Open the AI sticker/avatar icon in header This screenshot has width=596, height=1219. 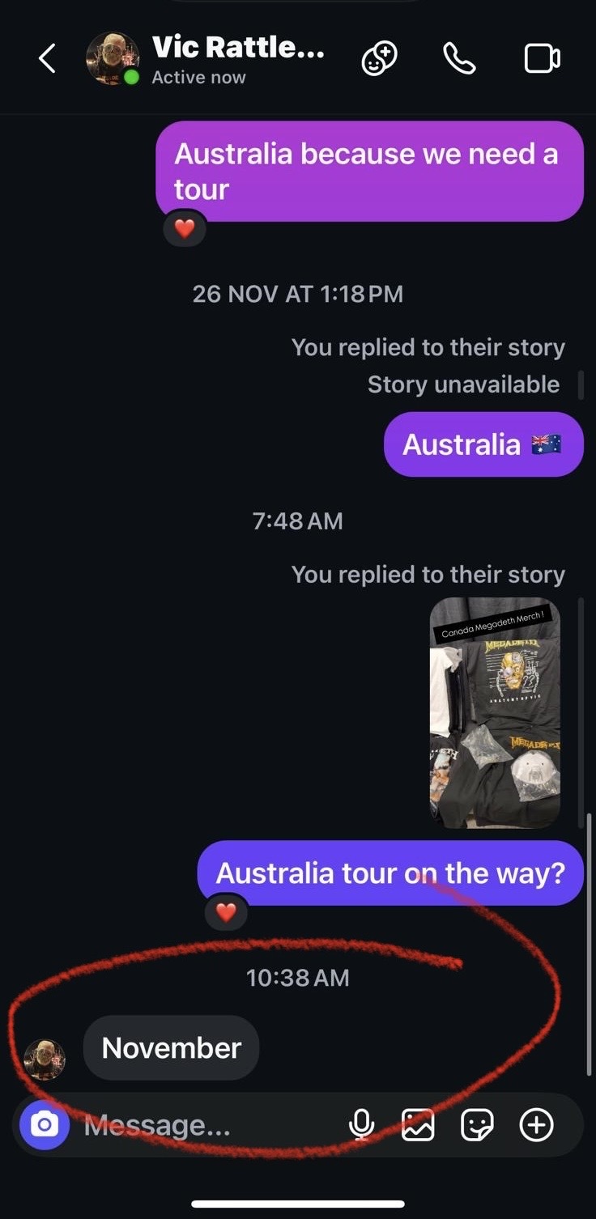click(x=379, y=59)
